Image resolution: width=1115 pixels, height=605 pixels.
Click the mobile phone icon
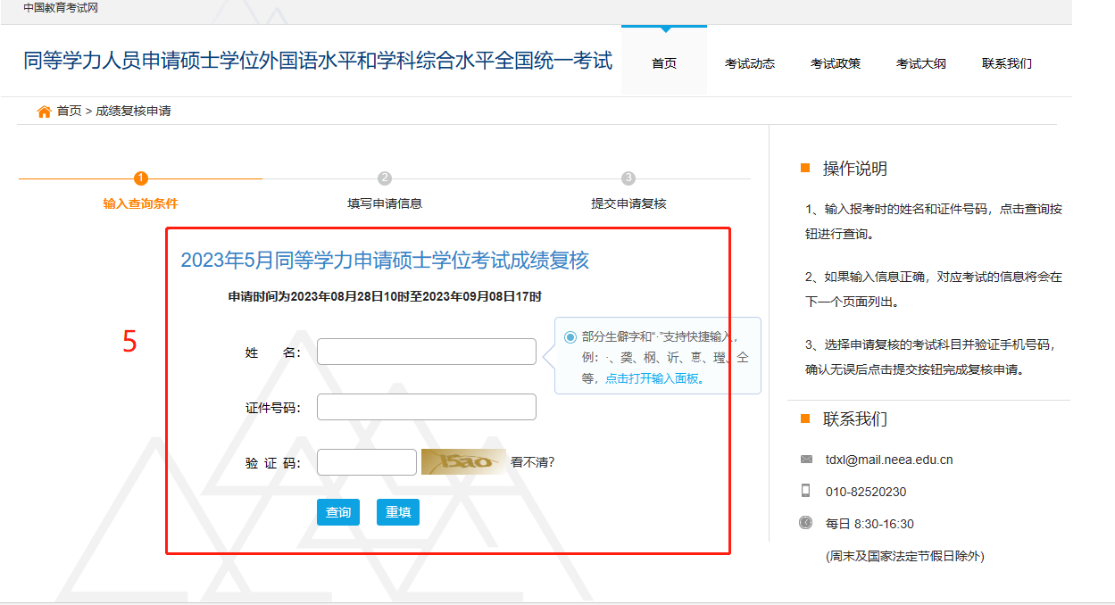(x=805, y=491)
